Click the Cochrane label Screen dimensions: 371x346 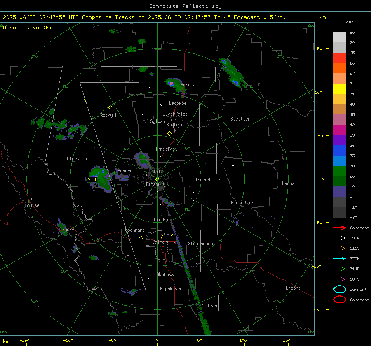(135, 230)
